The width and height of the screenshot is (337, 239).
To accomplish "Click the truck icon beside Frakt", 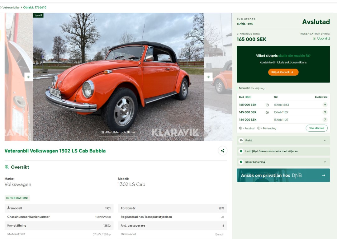I will click(241, 140).
